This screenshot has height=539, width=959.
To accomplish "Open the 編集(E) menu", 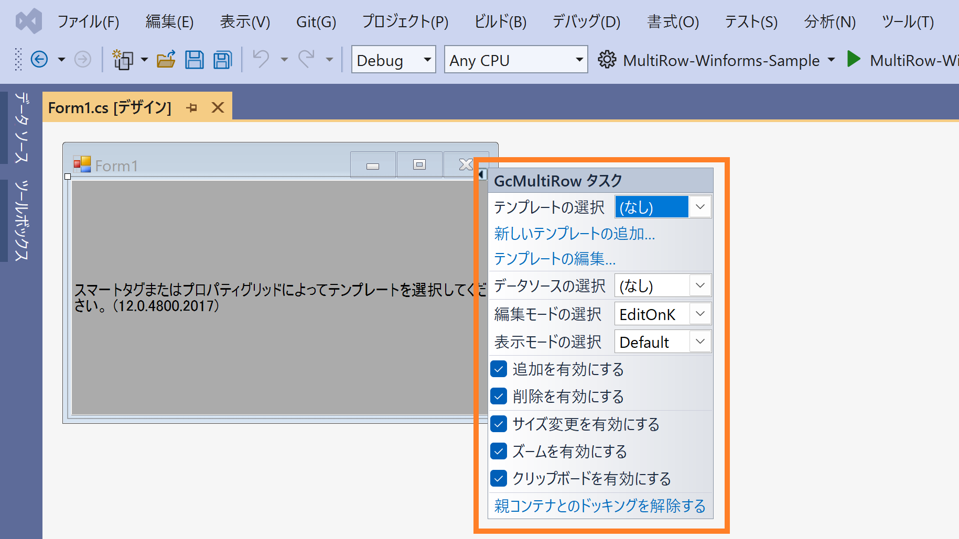I will (x=169, y=22).
